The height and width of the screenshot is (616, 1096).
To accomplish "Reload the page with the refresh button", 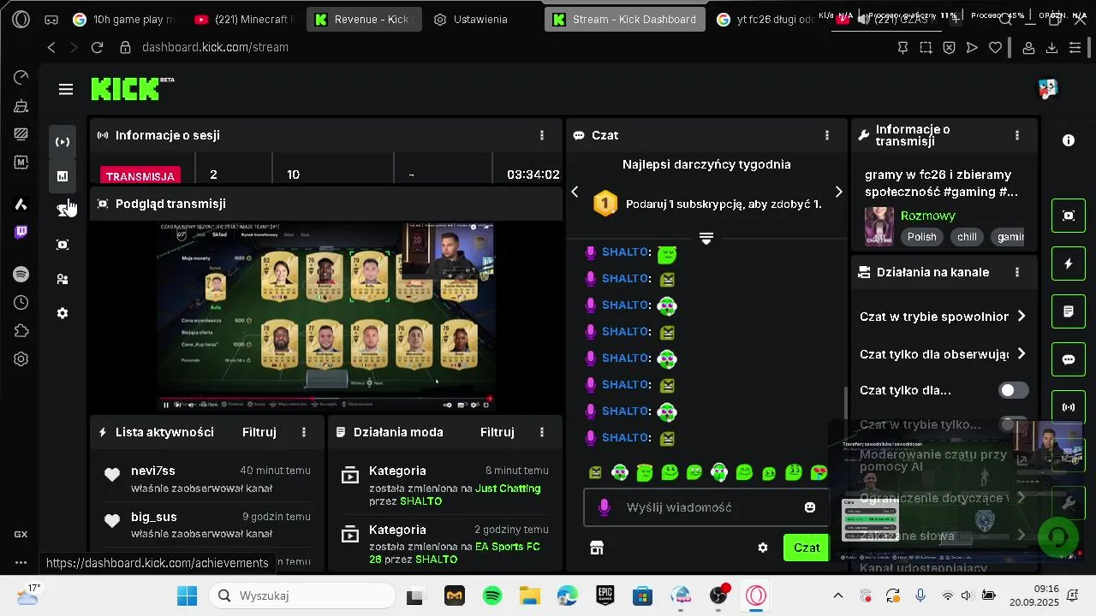I will (97, 48).
